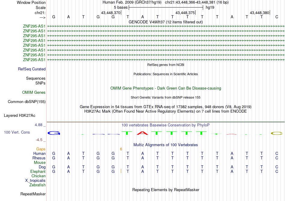
Task: Click the olive C conservation logo letter
Action: tap(277, 133)
